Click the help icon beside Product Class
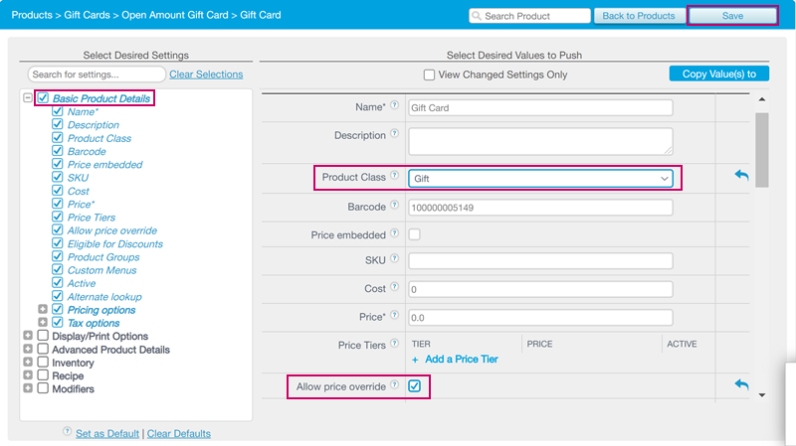The width and height of the screenshot is (796, 446). pyautogui.click(x=394, y=177)
